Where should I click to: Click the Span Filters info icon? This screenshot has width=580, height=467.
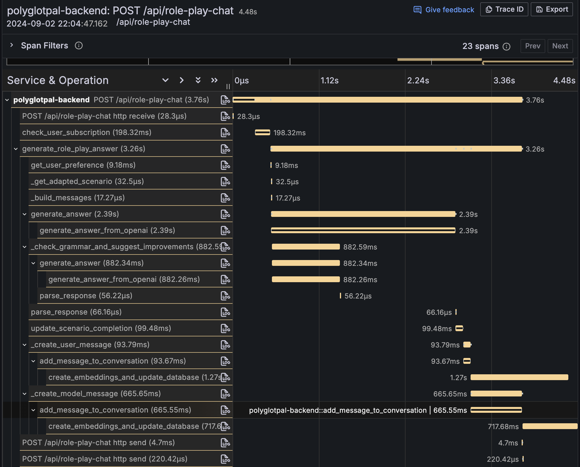[x=79, y=46]
